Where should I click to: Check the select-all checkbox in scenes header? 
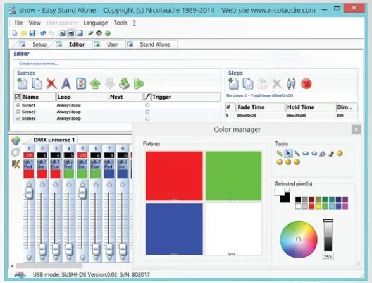click(x=18, y=97)
